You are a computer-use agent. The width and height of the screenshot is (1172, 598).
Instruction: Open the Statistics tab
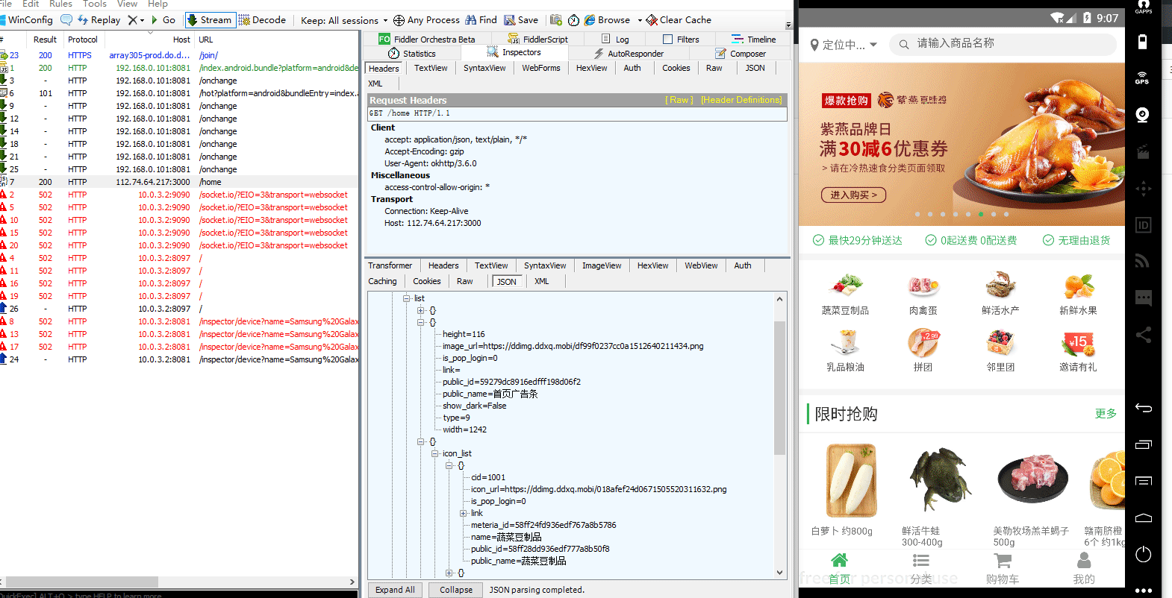pyautogui.click(x=412, y=54)
